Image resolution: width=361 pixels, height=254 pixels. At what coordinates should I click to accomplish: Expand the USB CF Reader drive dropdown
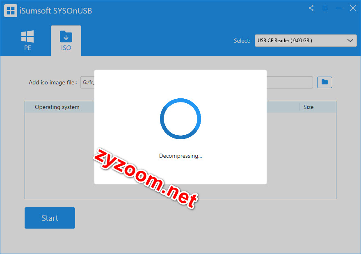click(x=306, y=41)
